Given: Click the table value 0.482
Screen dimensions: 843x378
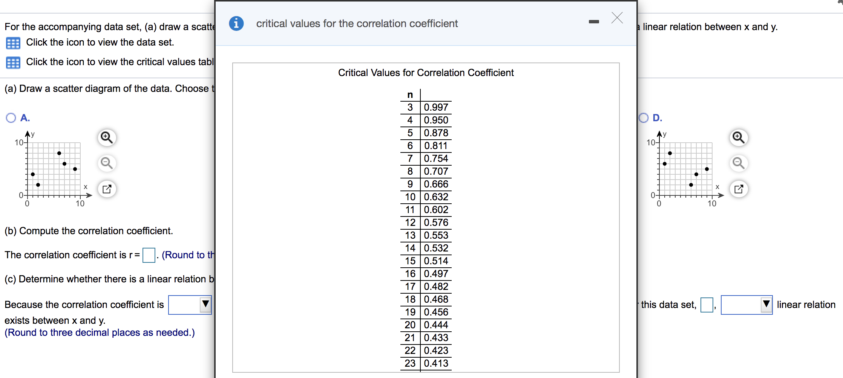Looking at the screenshot, I should click(x=436, y=287).
